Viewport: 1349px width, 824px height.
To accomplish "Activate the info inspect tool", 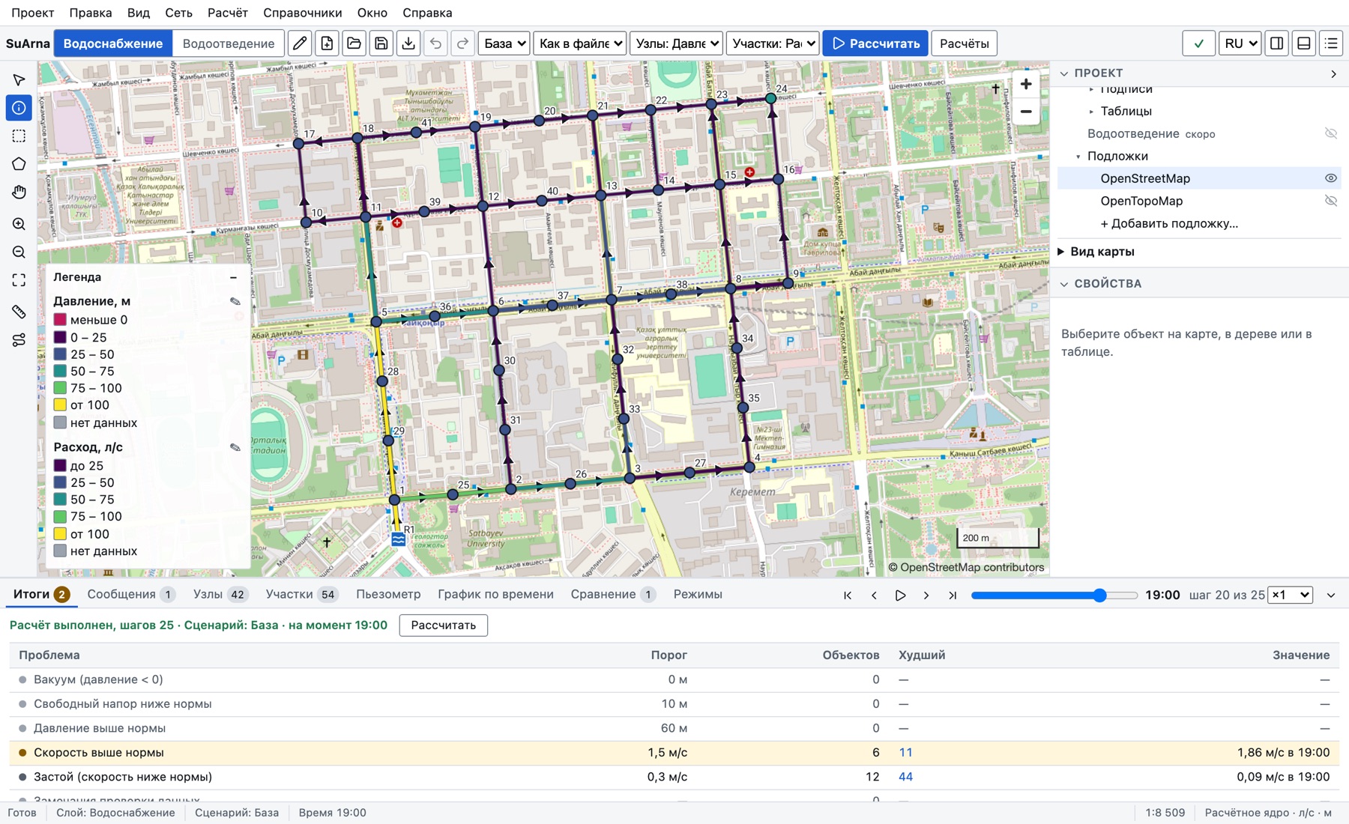I will [x=19, y=108].
